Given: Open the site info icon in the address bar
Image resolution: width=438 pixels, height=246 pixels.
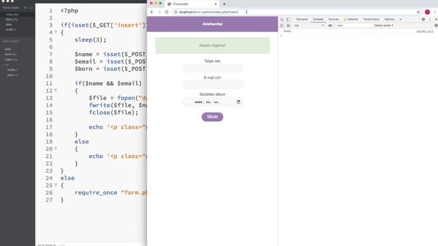Looking at the screenshot, I should coord(175,12).
